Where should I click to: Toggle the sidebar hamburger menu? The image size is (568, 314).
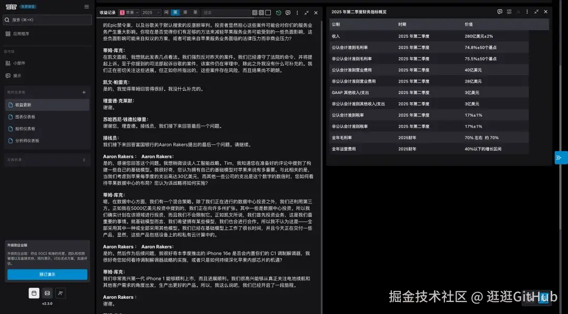point(86,6)
